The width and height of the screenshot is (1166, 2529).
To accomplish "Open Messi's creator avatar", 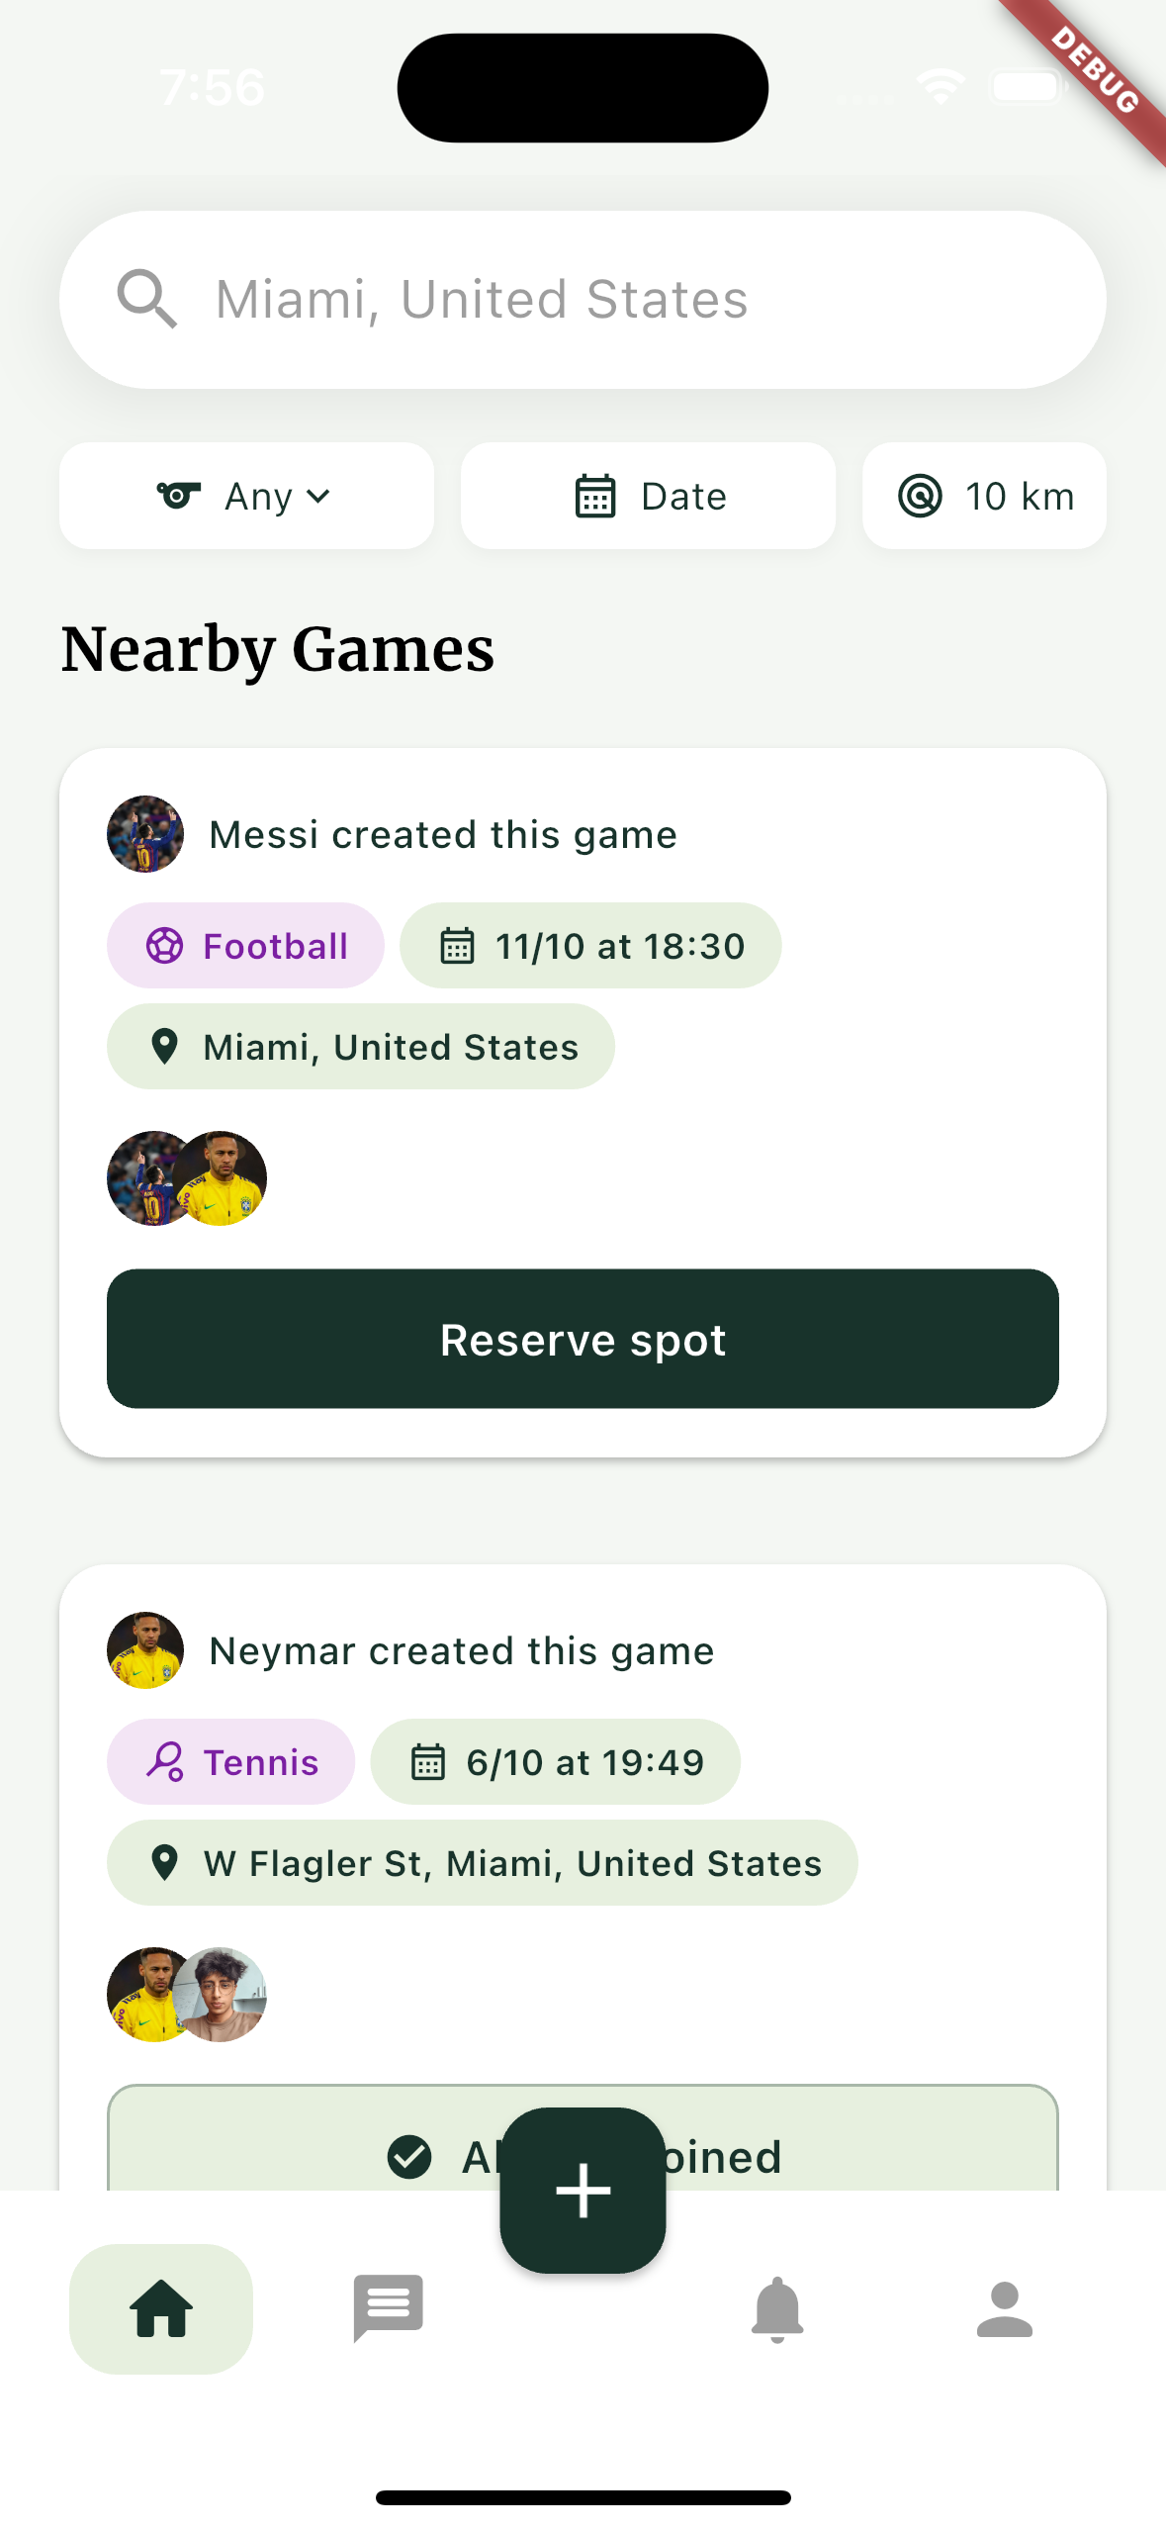I will (x=145, y=834).
